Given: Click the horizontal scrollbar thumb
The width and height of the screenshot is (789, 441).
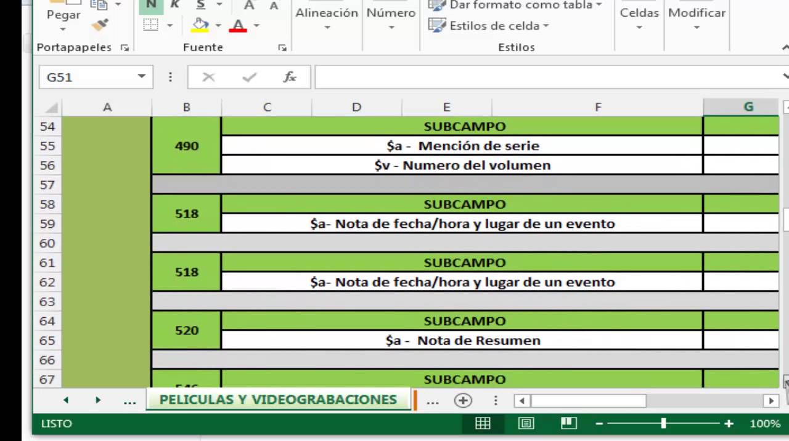Looking at the screenshot, I should [589, 401].
